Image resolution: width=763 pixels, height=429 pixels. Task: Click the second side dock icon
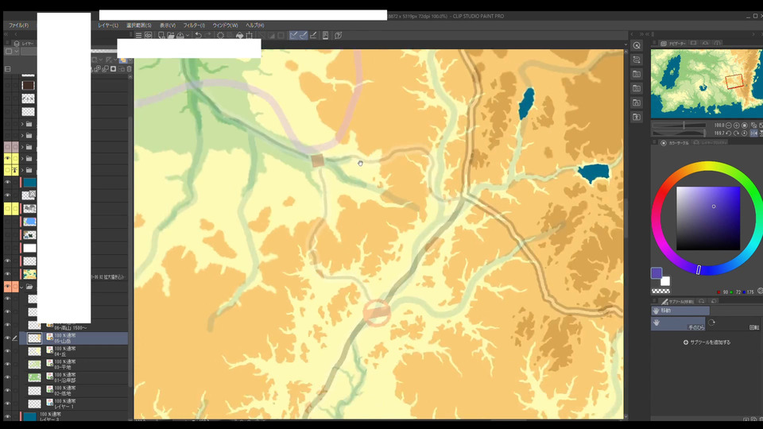[637, 60]
